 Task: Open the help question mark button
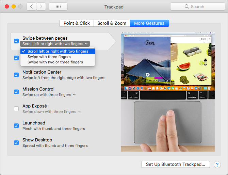point(217,164)
